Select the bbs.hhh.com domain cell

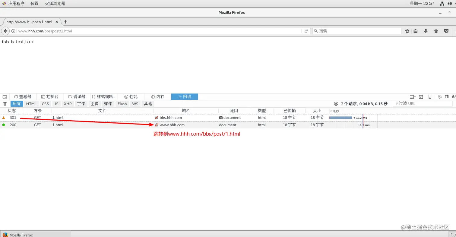(171, 118)
